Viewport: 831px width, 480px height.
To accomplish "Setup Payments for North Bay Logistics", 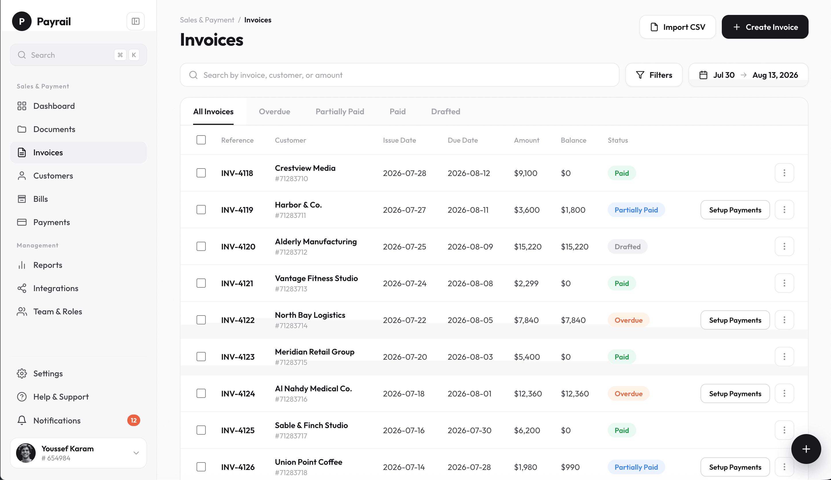I will [735, 320].
